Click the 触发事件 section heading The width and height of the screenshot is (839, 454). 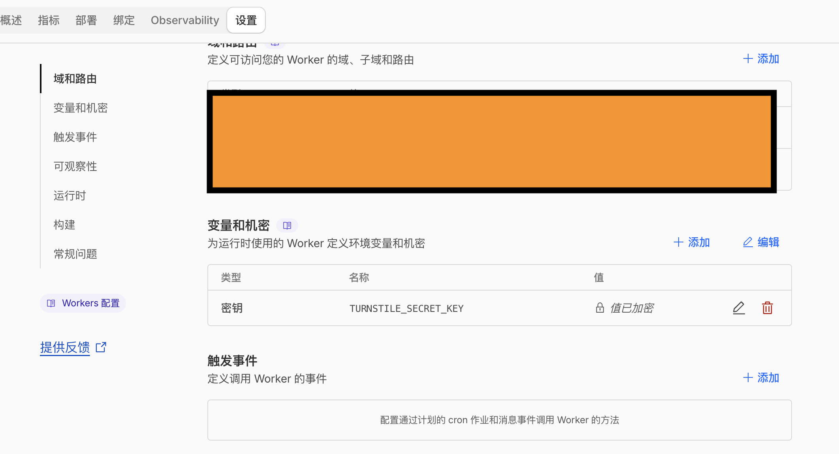pyautogui.click(x=232, y=361)
